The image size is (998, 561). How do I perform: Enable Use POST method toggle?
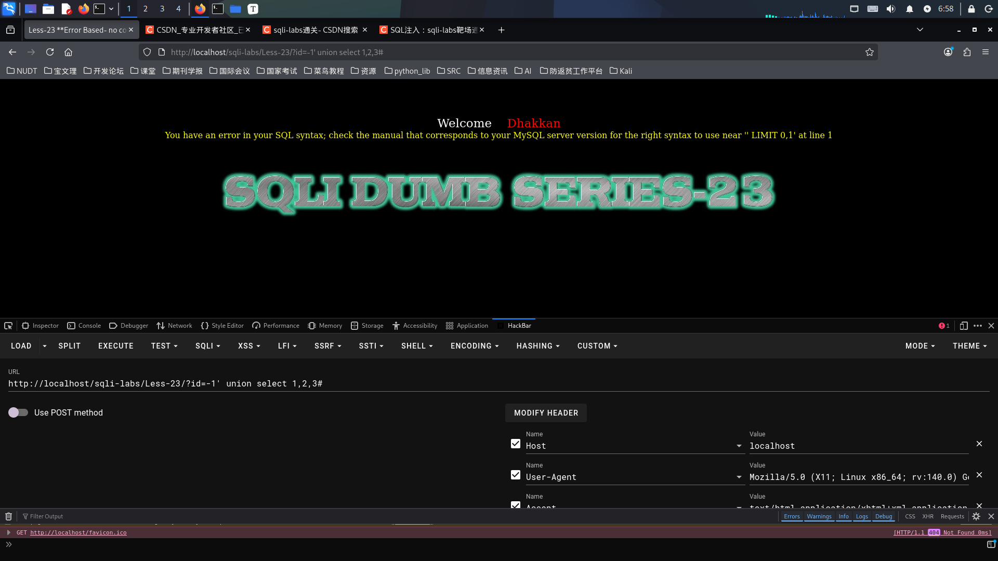(x=18, y=412)
